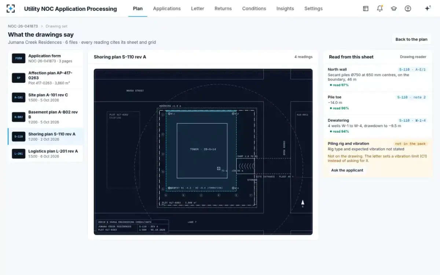The height and width of the screenshot is (275, 440).
Task: Click the read 96% confidence label
Action: click(x=338, y=108)
